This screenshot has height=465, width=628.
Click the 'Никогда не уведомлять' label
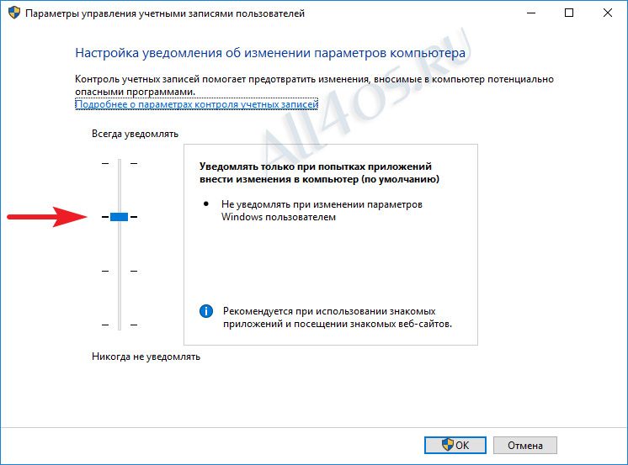pos(146,357)
